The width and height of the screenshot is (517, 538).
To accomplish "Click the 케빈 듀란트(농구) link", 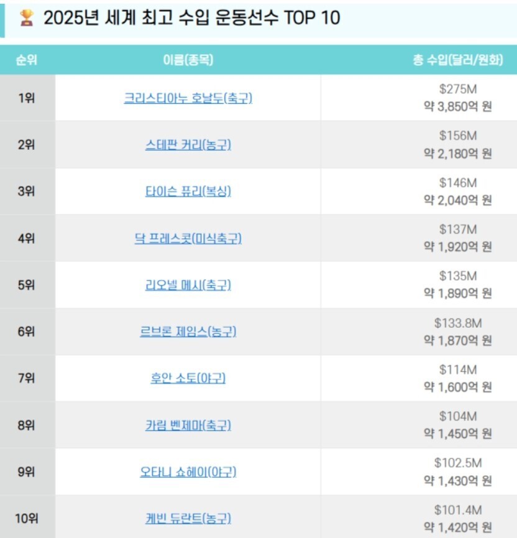I will [x=188, y=518].
